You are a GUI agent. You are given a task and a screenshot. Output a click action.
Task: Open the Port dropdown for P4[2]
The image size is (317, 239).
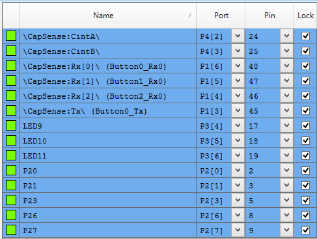[x=238, y=36]
